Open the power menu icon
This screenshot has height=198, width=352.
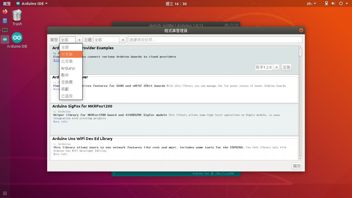point(341,3)
